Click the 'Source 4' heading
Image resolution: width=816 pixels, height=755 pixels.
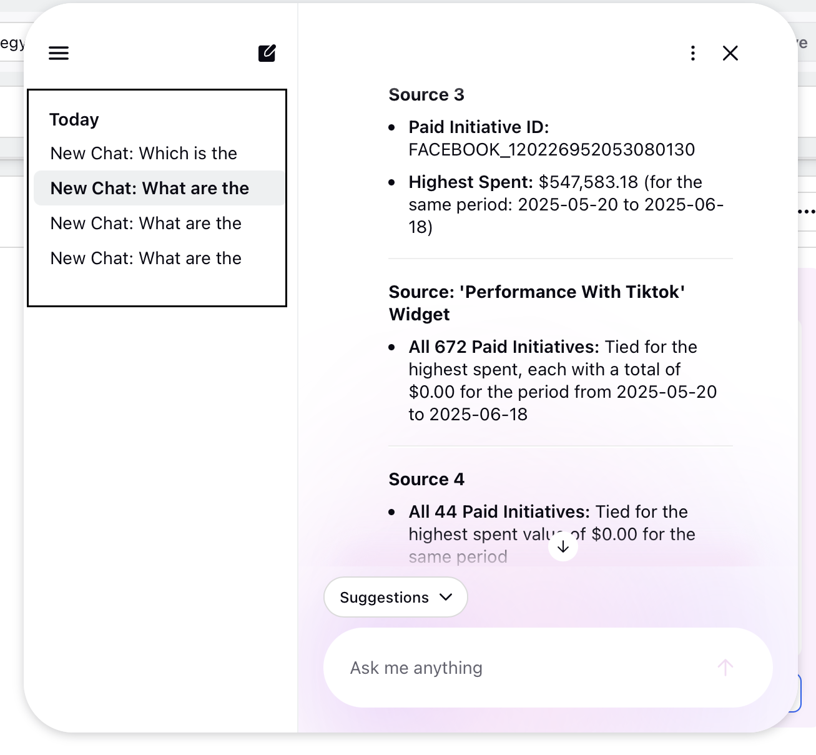[x=426, y=479]
